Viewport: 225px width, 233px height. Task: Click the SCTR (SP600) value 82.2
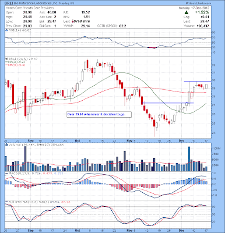point(122,26)
